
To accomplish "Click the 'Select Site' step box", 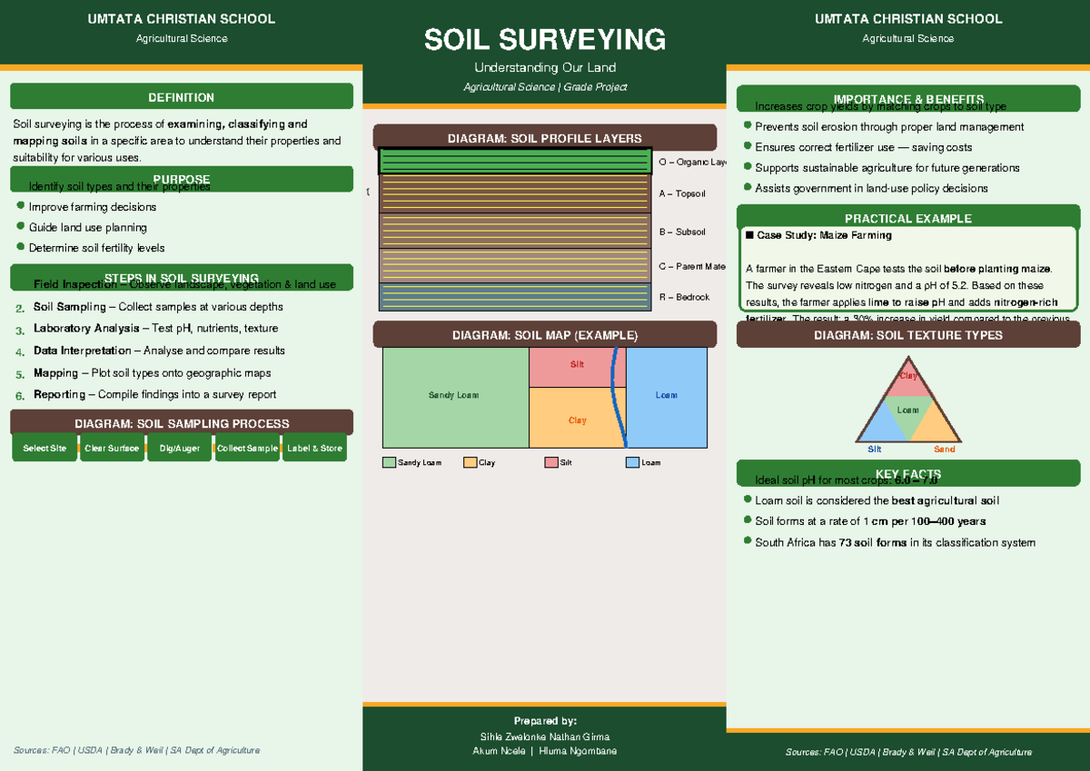I will [44, 448].
